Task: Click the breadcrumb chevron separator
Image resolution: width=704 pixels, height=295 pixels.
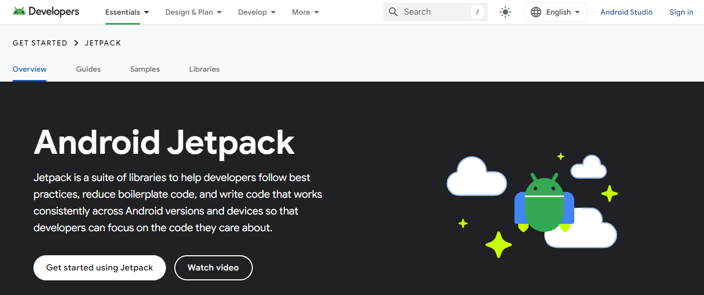Action: (76, 43)
